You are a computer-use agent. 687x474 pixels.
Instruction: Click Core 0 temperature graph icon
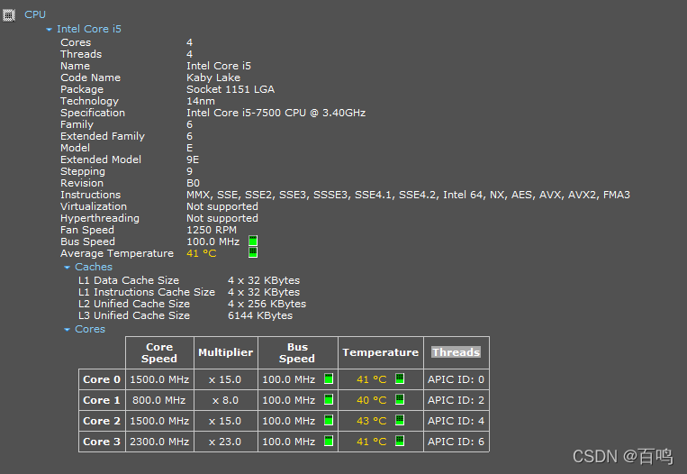point(400,378)
